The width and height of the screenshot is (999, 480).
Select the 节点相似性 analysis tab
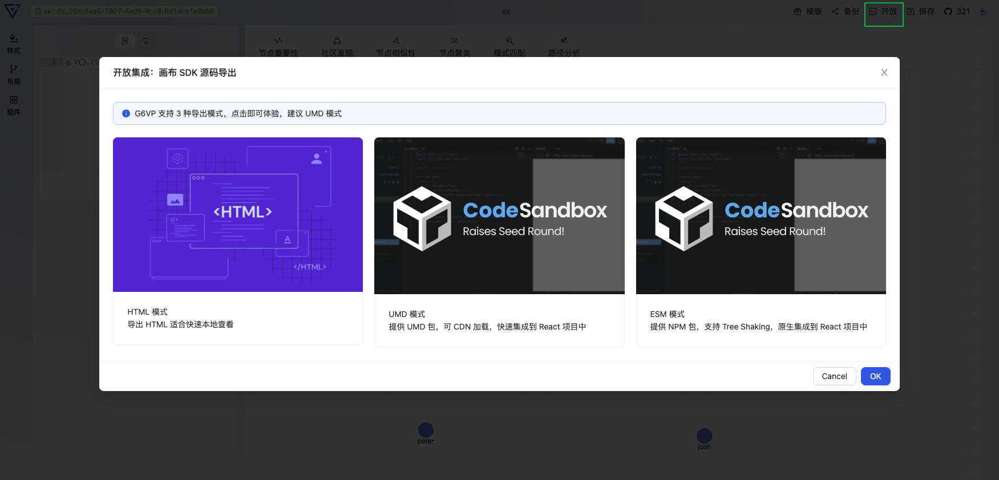[x=396, y=47]
